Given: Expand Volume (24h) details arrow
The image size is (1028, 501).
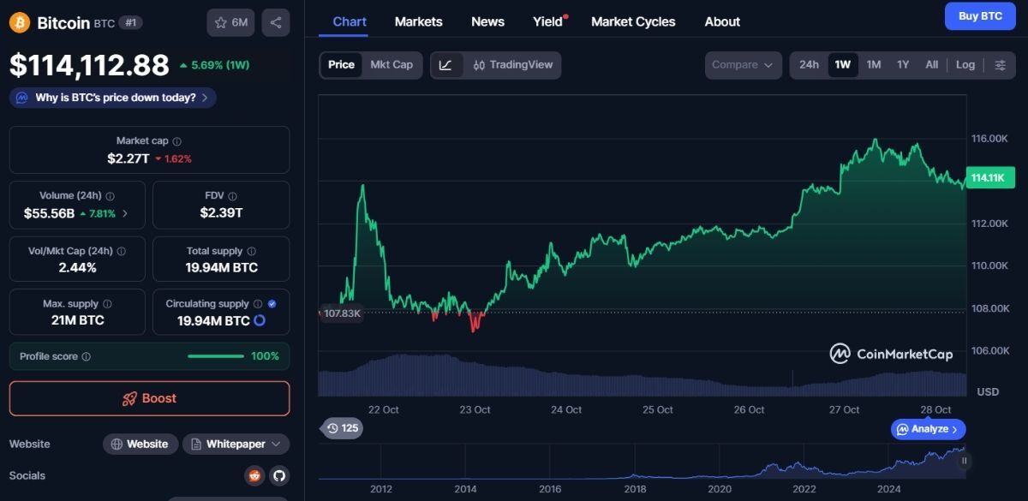Looking at the screenshot, I should 125,213.
